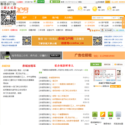Open 关注微信 in the orange navigation bar
The image size is (125, 125).
tap(68, 18)
